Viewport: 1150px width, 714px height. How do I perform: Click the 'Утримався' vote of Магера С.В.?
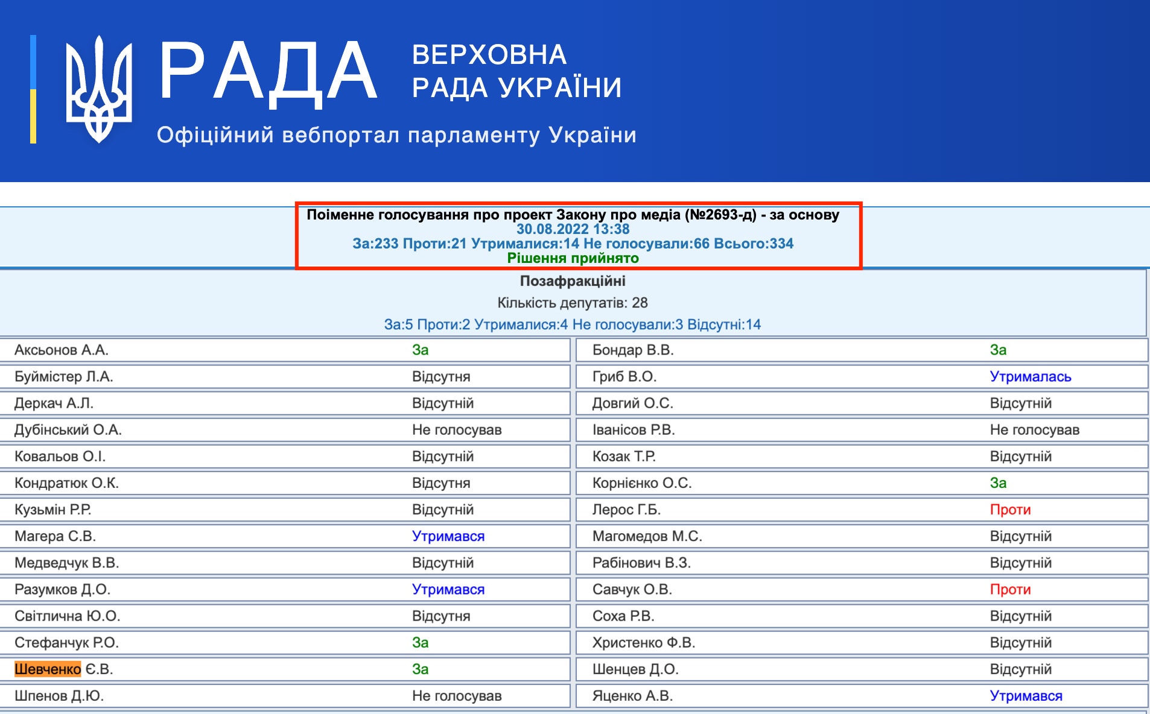(448, 535)
